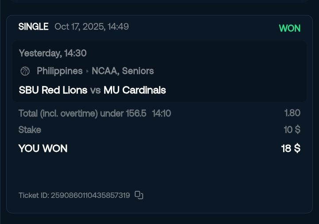Click the 14:10 timestamp beside the market

161,113
